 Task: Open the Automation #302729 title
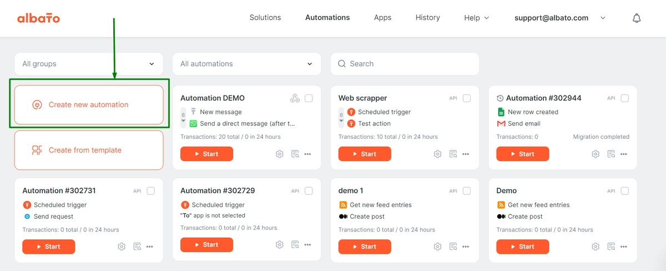[x=218, y=190]
